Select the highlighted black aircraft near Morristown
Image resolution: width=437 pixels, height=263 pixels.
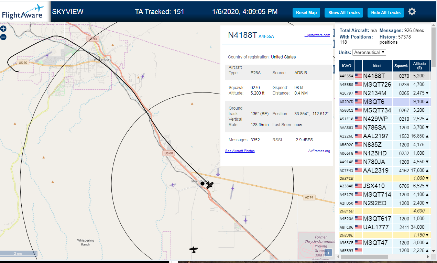[210, 185]
